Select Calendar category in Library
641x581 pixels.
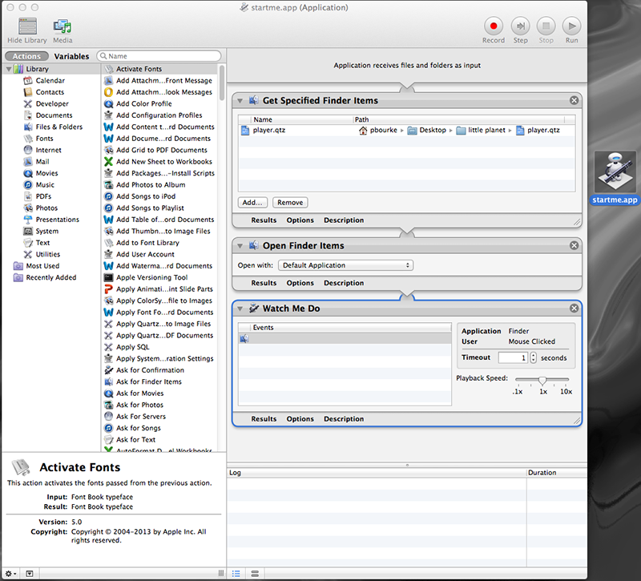point(50,81)
